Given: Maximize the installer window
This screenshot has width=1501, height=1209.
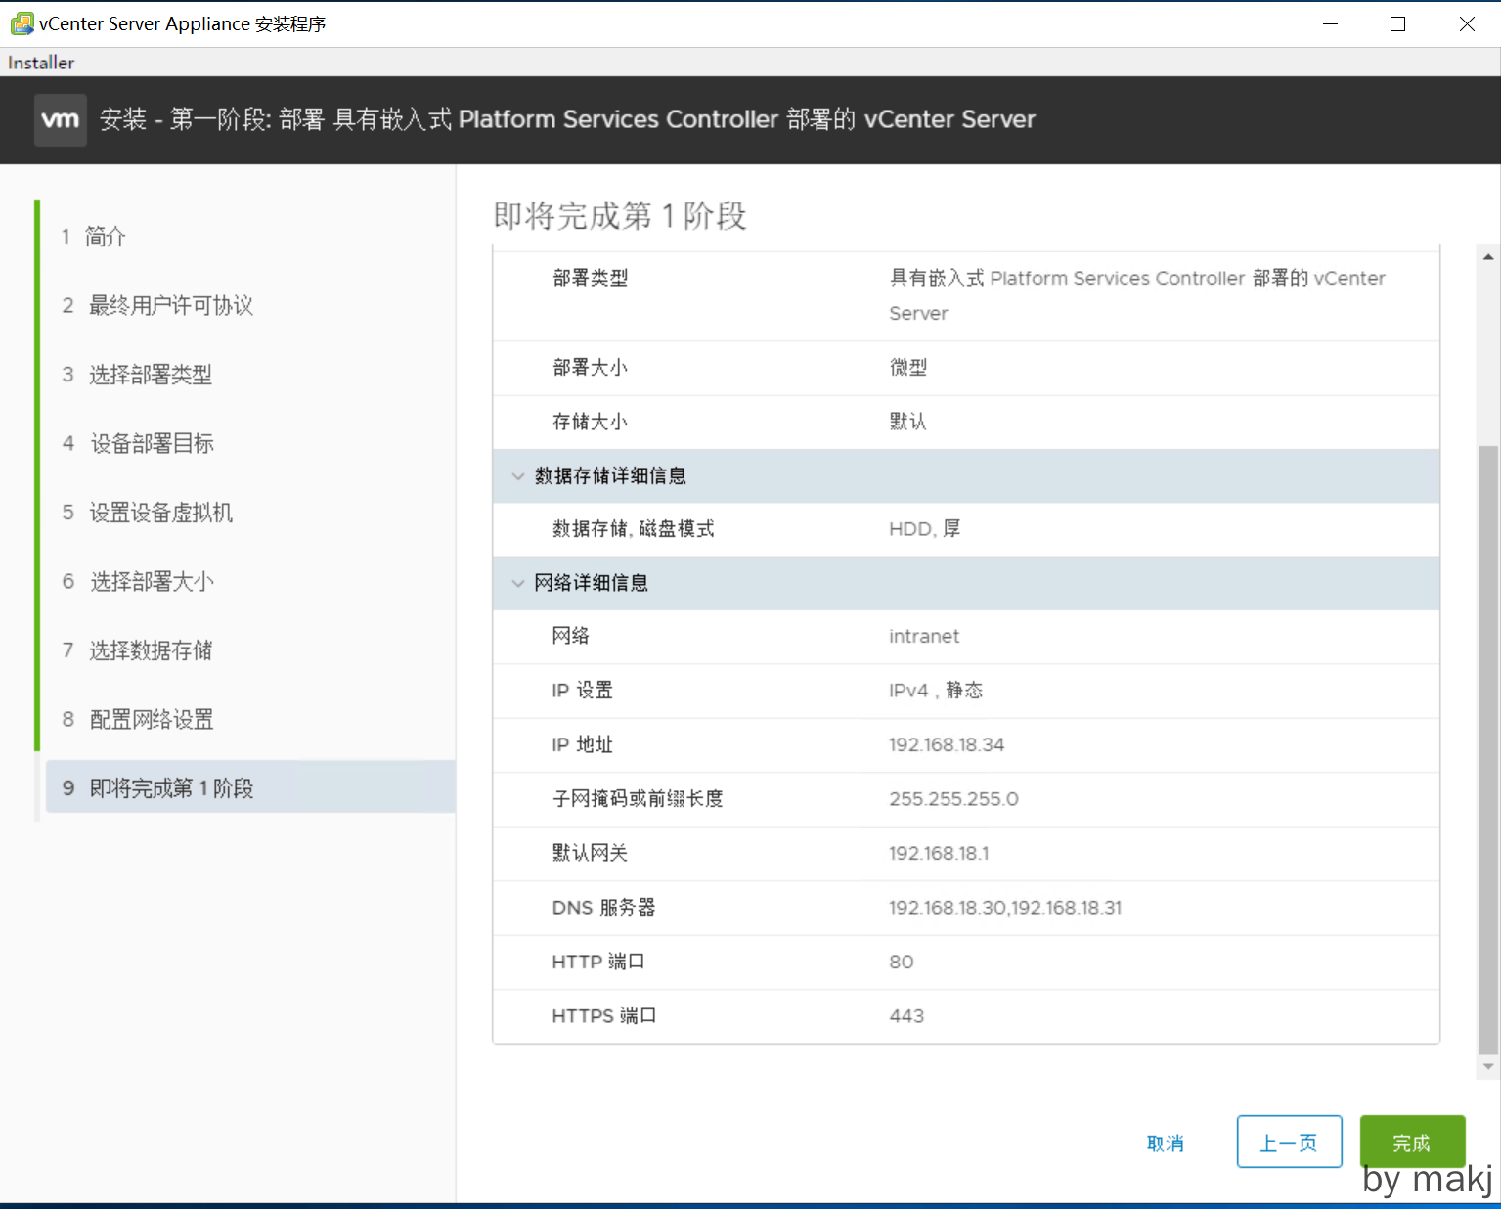Looking at the screenshot, I should [1397, 24].
